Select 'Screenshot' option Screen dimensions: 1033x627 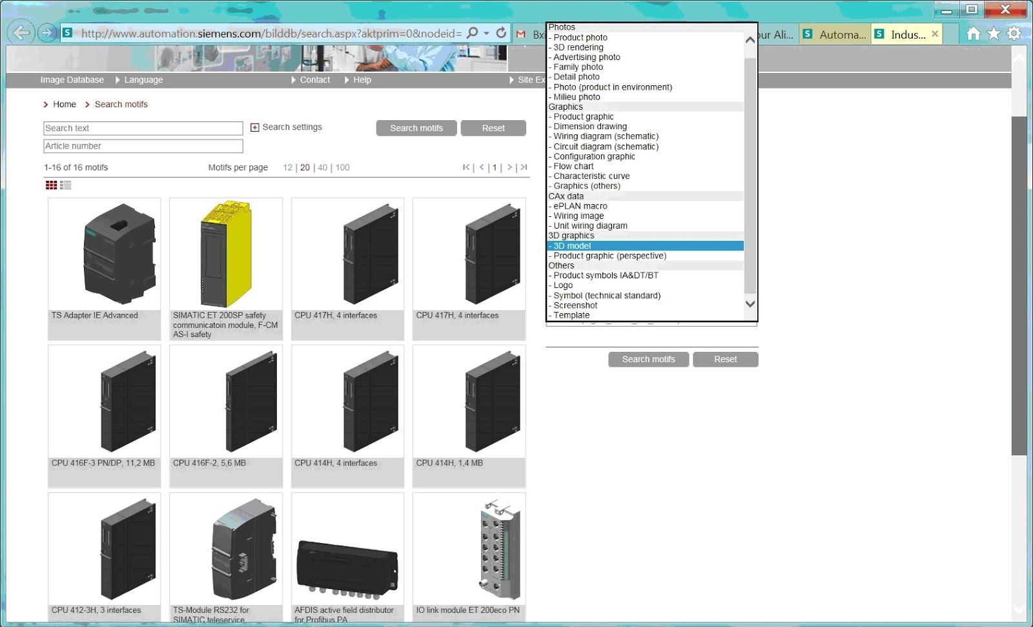[x=646, y=305]
